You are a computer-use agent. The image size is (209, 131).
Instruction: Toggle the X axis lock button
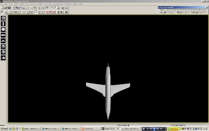tap(52, 8)
